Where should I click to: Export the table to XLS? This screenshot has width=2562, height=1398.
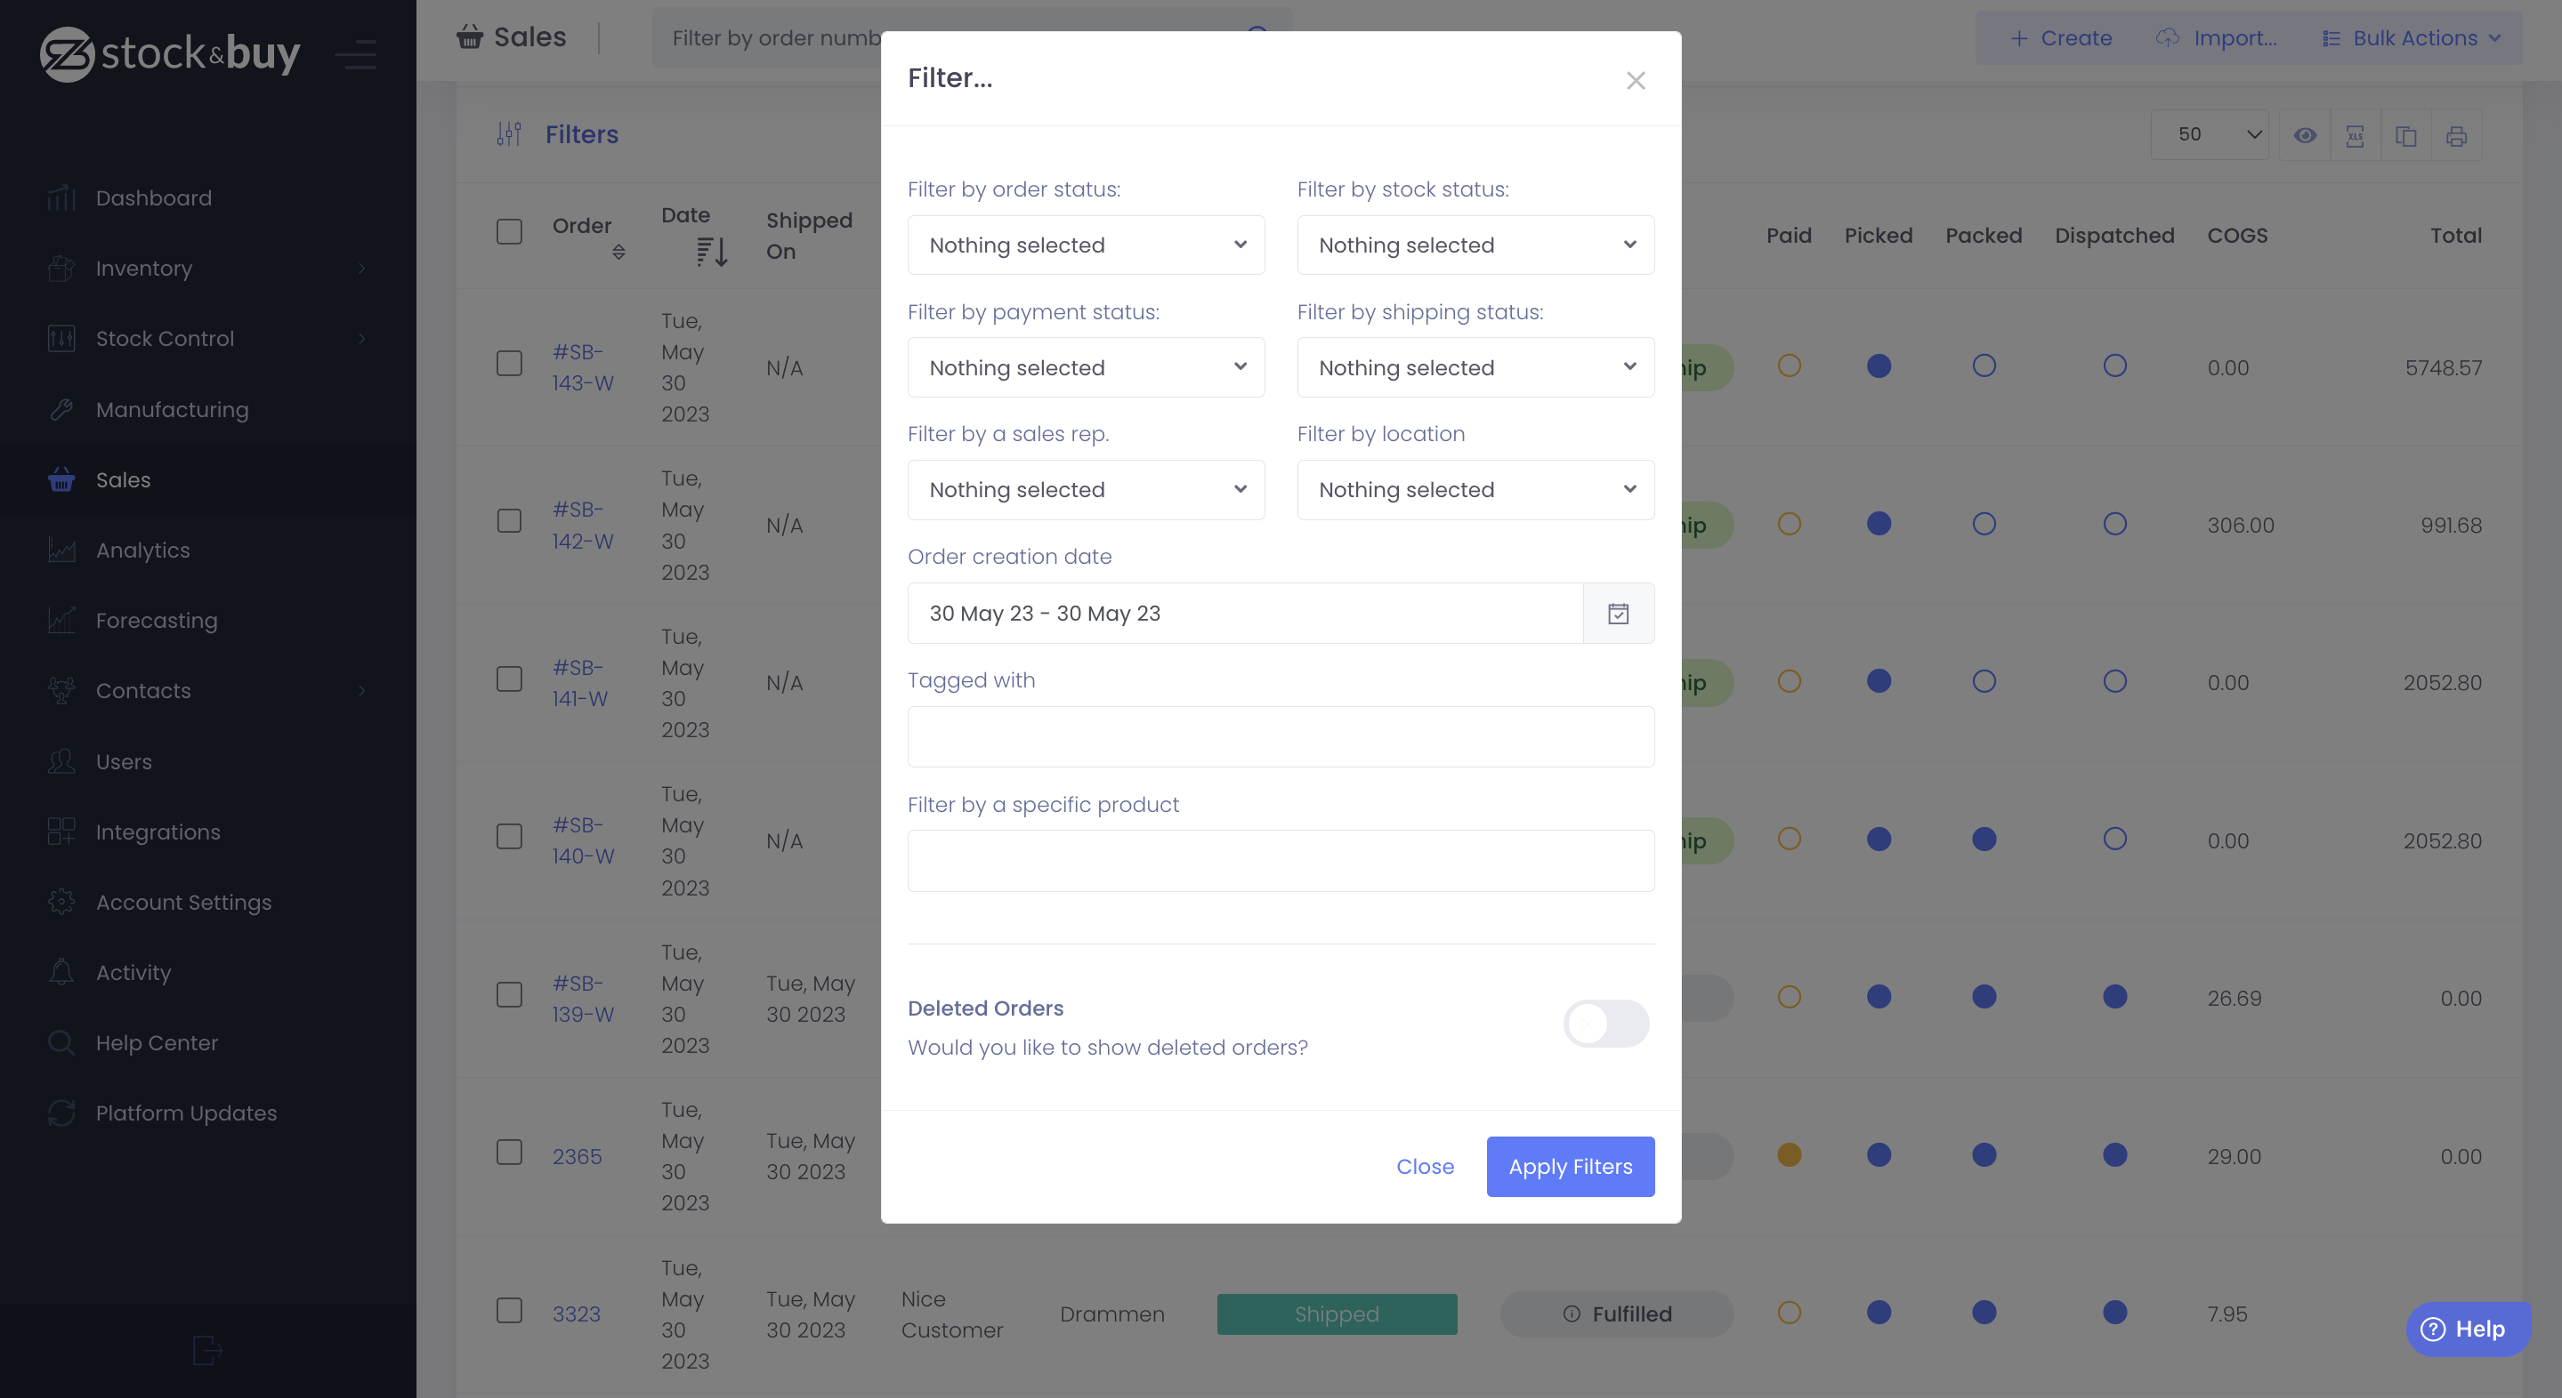[x=2356, y=135]
